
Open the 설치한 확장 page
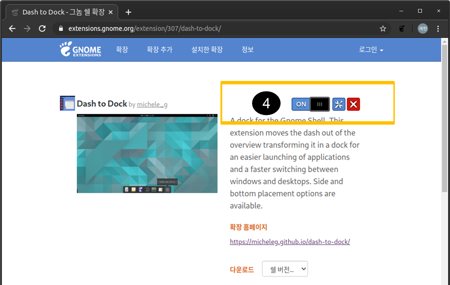point(207,49)
